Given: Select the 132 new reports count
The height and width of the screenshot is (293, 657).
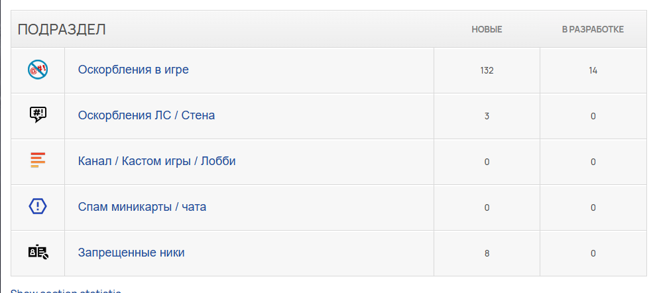Looking at the screenshot, I should click(487, 70).
